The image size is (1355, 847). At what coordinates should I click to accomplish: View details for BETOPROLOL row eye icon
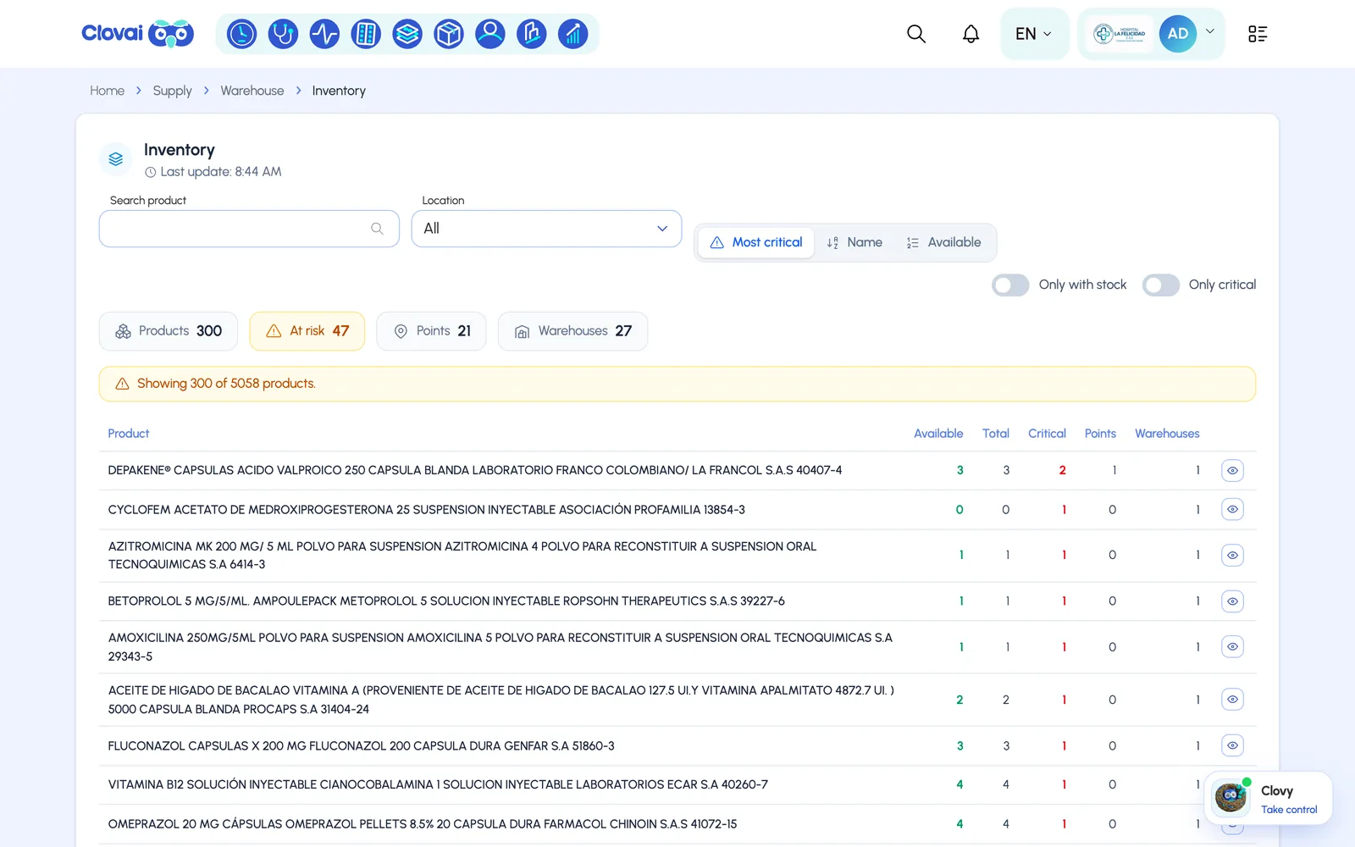pos(1232,601)
